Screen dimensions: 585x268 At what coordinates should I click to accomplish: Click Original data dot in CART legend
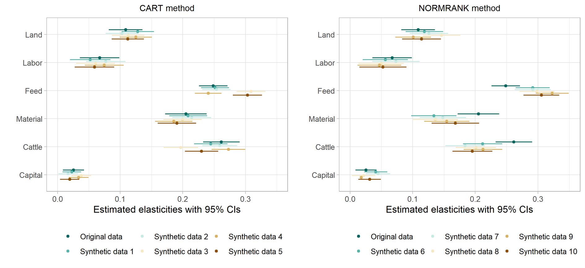click(x=68, y=236)
